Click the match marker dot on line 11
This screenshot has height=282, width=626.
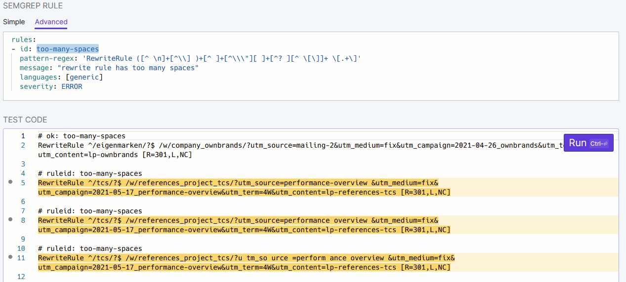point(10,257)
